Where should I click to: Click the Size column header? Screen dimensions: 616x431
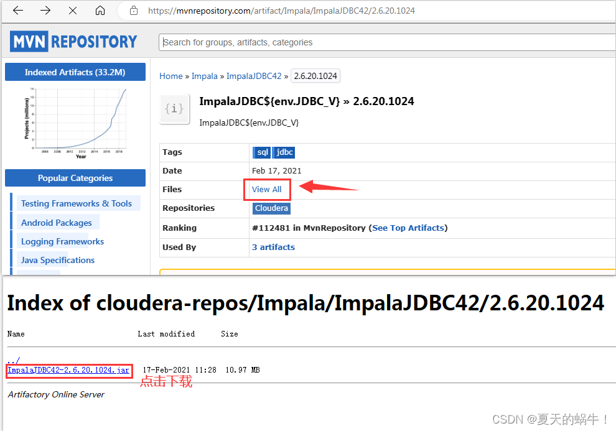(230, 334)
